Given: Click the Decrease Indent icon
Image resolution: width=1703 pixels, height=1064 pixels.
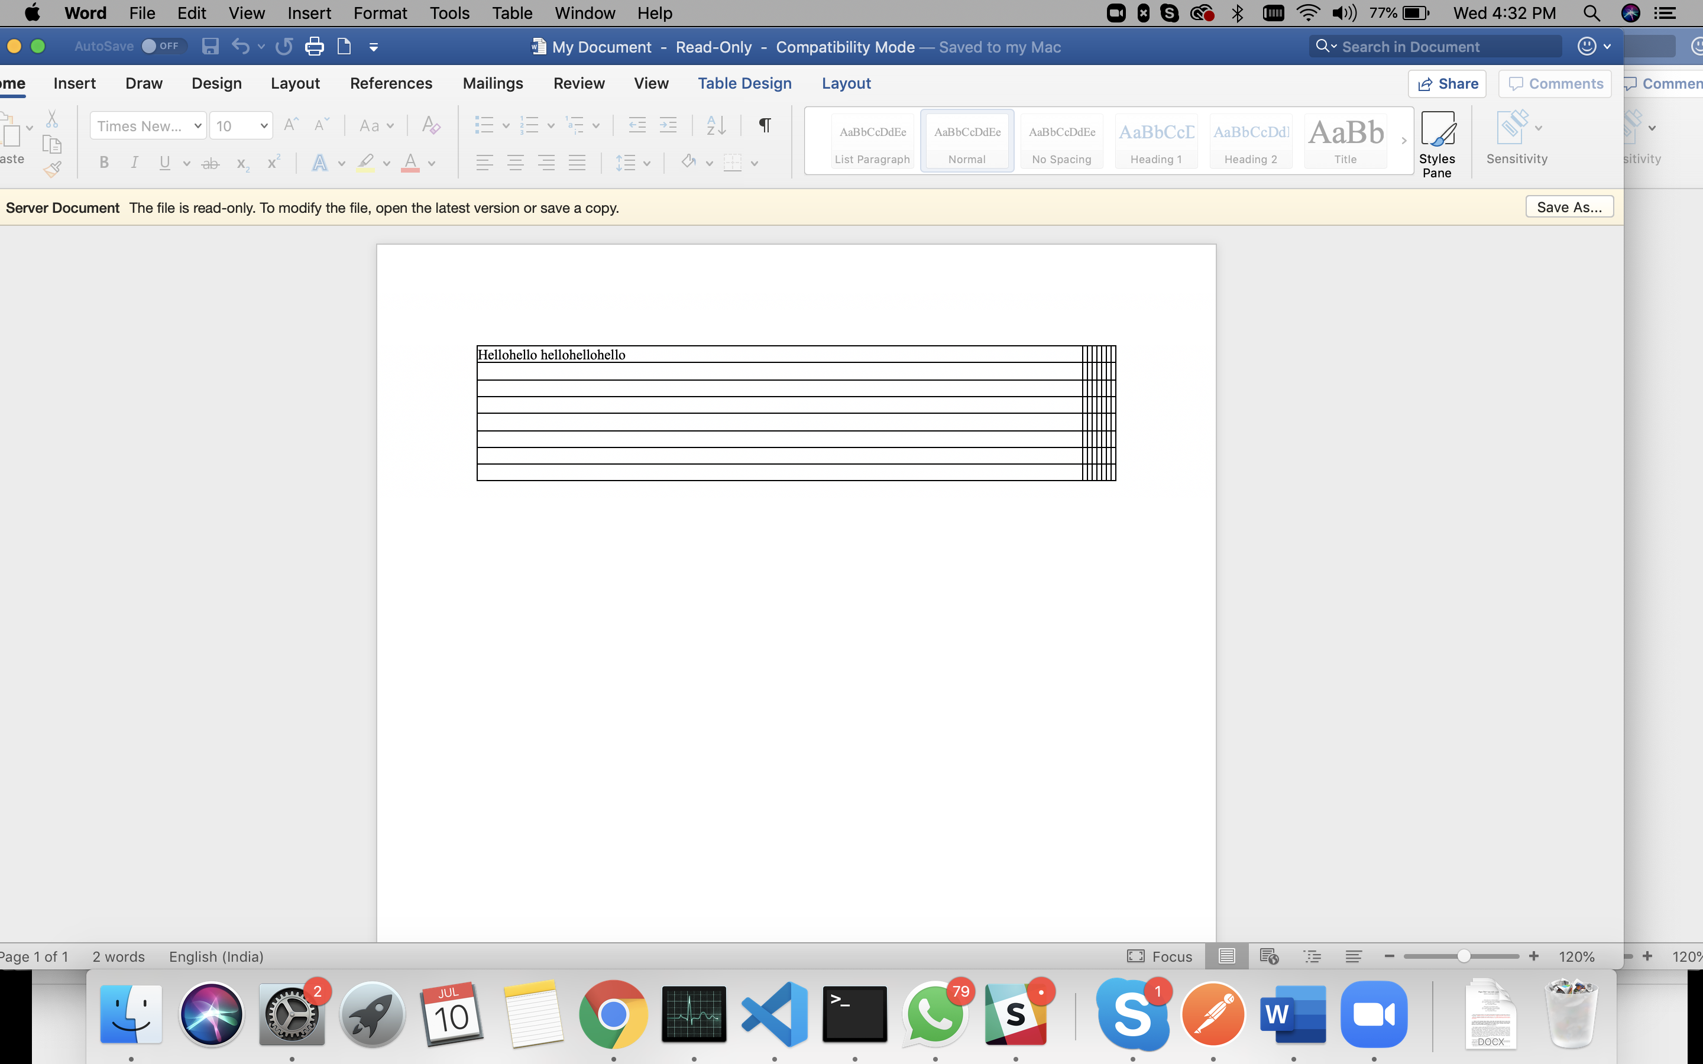Looking at the screenshot, I should pos(637,125).
